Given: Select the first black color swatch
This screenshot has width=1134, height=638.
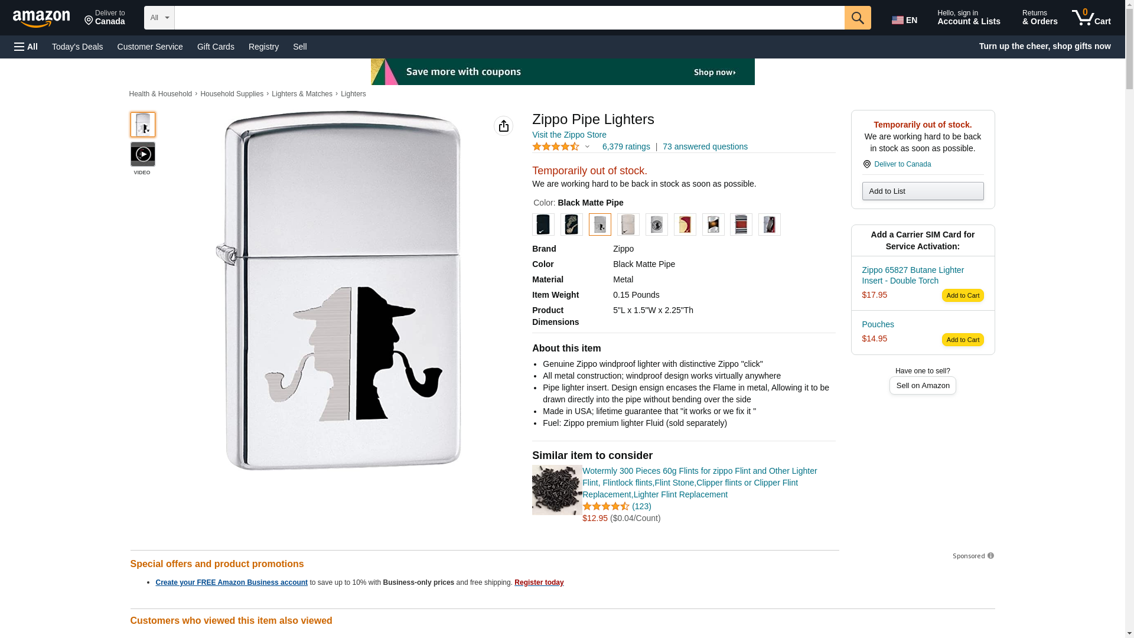Looking at the screenshot, I should click(x=543, y=224).
